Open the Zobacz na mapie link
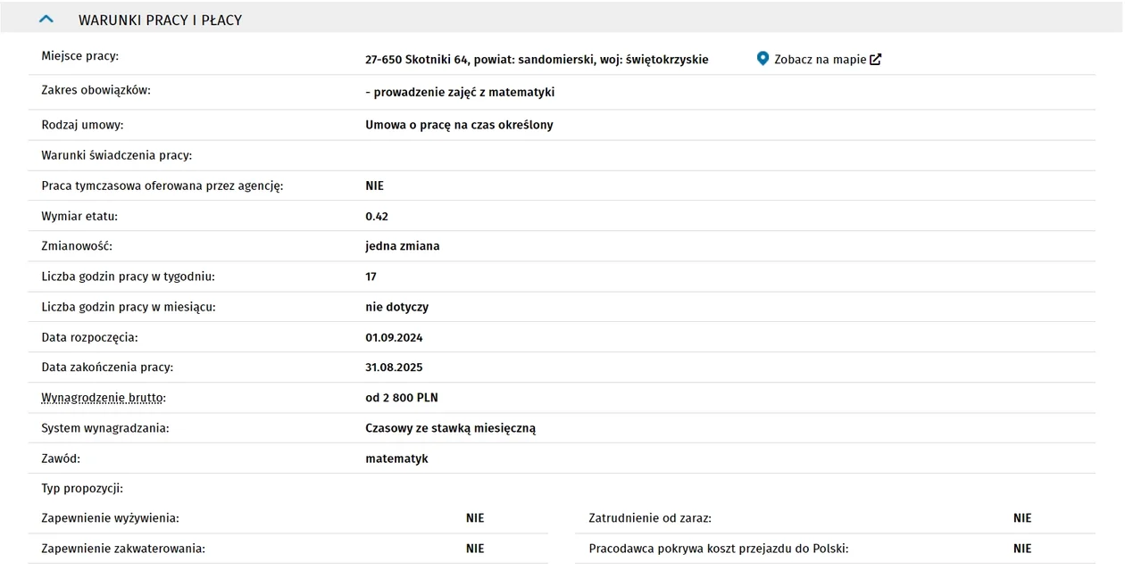The image size is (1125, 570). (820, 60)
